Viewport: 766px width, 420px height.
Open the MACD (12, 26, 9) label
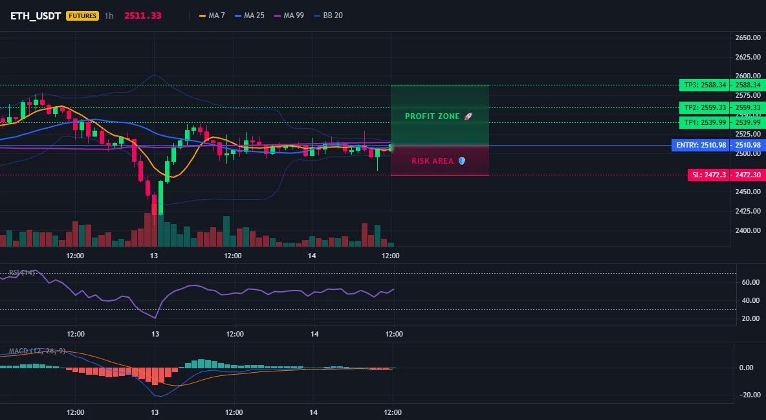[x=37, y=351]
